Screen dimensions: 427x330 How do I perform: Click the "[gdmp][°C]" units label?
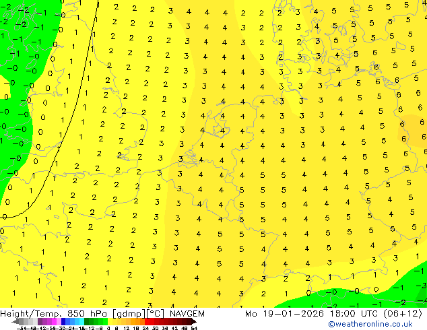tap(138, 314)
